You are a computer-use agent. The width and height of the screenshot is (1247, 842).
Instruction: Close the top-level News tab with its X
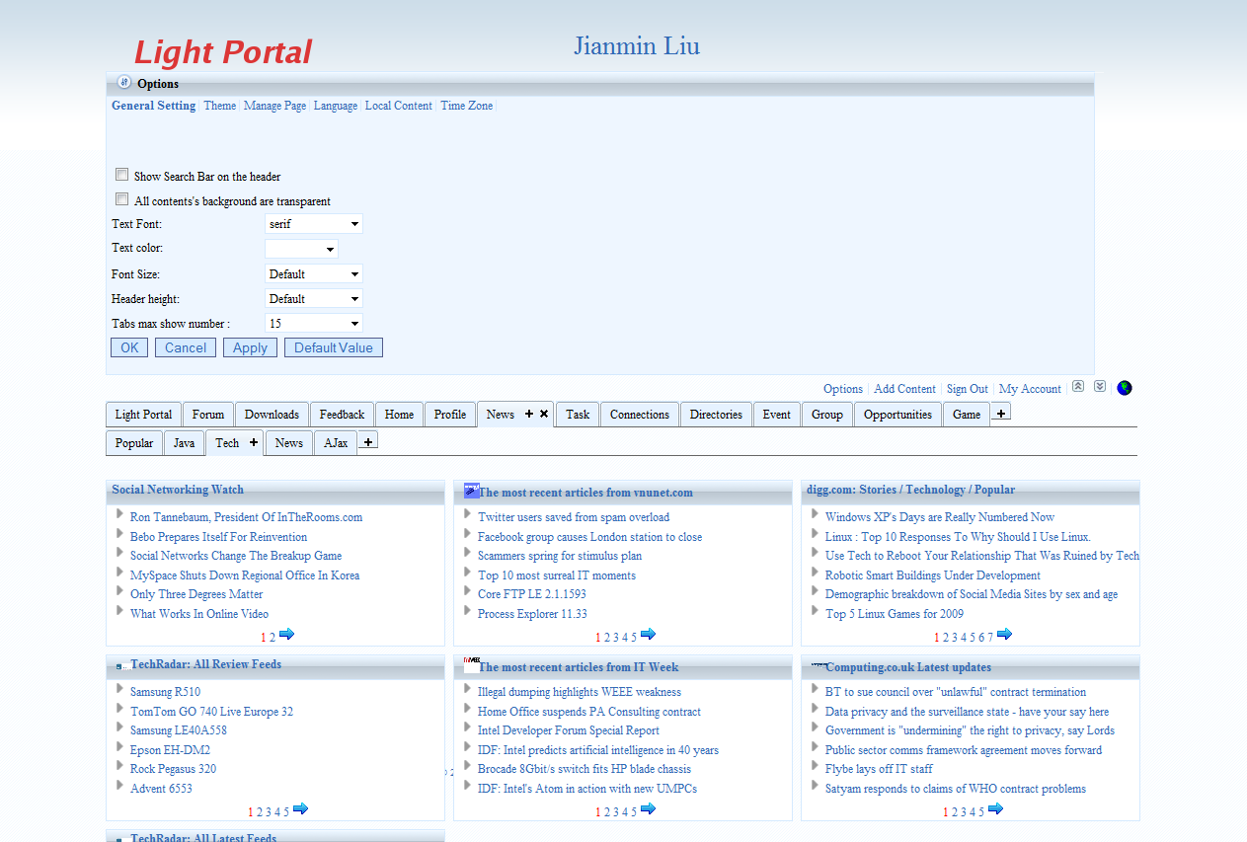(x=544, y=415)
